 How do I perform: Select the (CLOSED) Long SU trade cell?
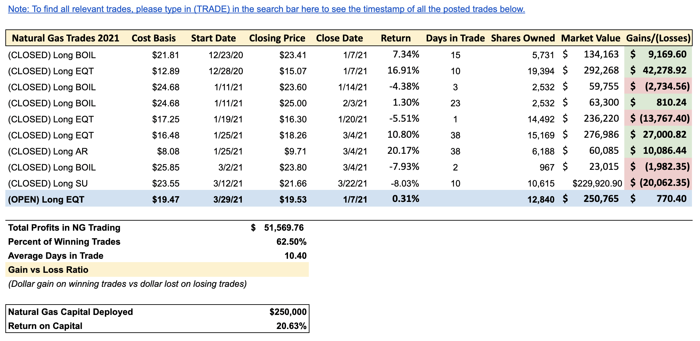click(48, 184)
